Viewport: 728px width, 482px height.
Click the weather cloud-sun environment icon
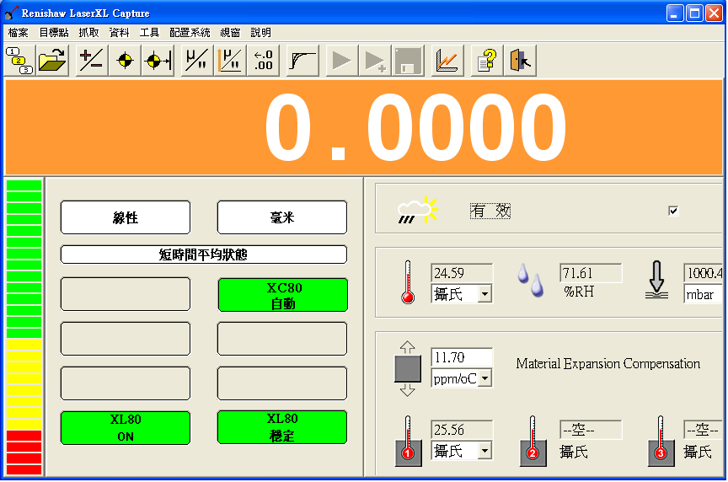click(418, 211)
